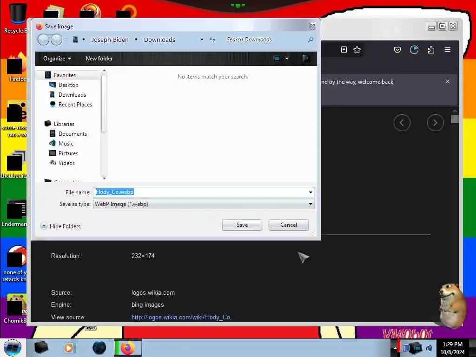
Task: Cancel the Save Image dialog
Action: point(288,225)
